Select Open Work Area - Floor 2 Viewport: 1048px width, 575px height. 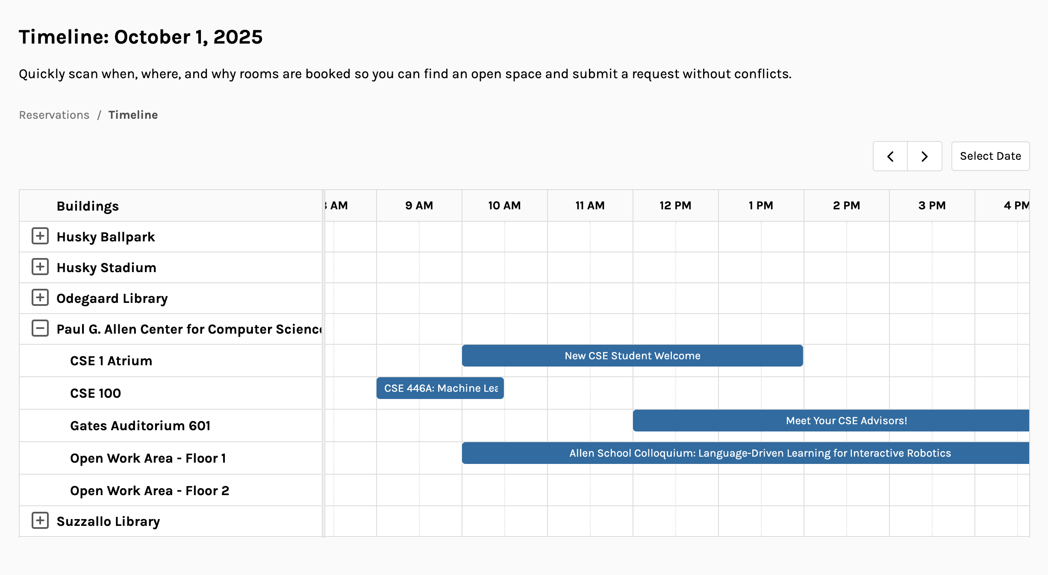click(150, 491)
